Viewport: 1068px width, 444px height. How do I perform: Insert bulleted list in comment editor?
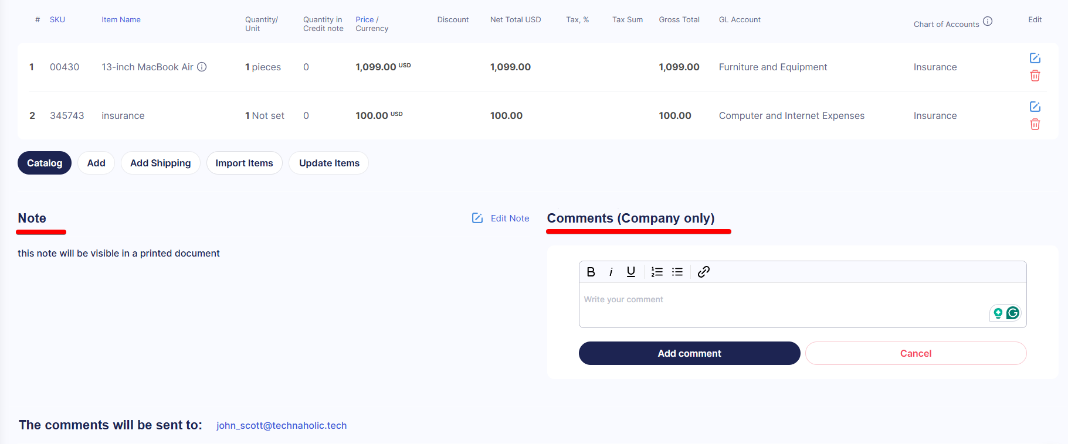coord(677,272)
